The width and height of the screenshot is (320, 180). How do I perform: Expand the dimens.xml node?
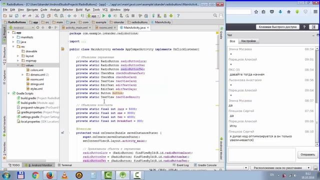22,75
